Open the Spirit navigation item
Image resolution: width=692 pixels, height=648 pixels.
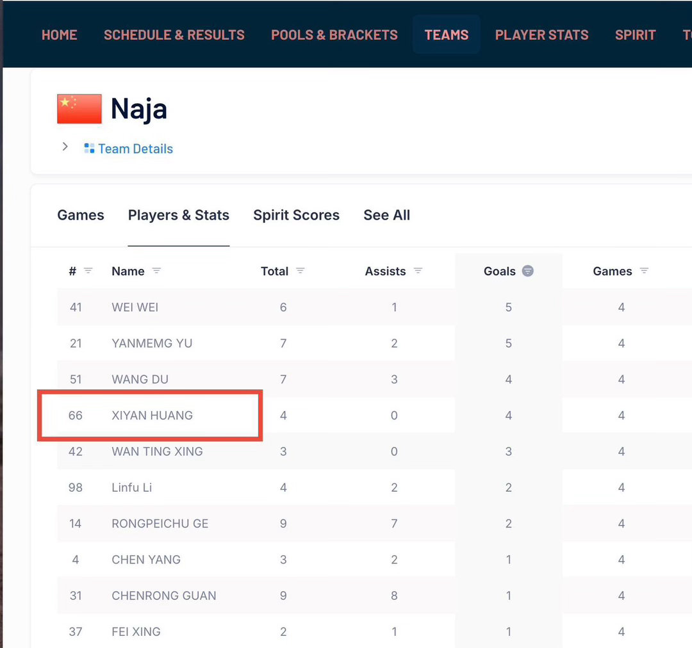635,35
